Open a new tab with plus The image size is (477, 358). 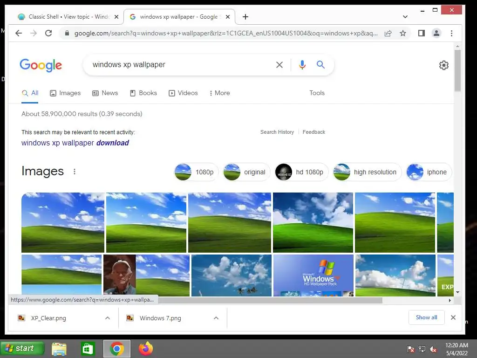pyautogui.click(x=245, y=17)
